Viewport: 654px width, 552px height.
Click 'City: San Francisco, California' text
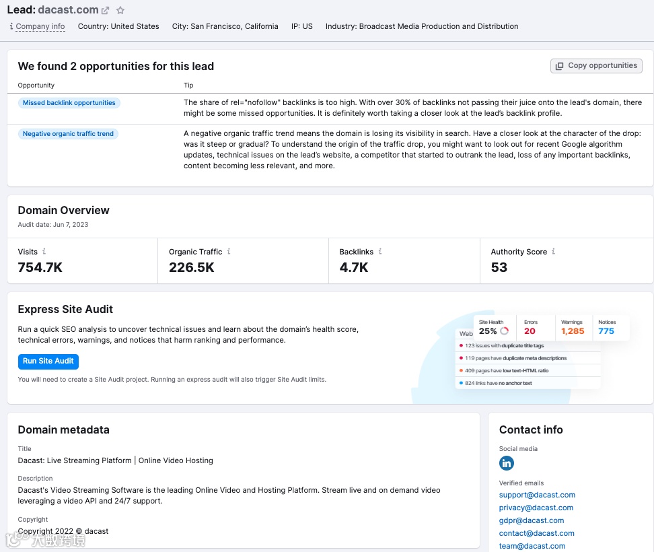pos(225,26)
